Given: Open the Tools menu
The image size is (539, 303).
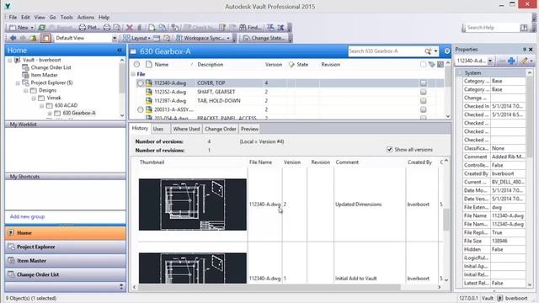Looking at the screenshot, I should tap(67, 17).
